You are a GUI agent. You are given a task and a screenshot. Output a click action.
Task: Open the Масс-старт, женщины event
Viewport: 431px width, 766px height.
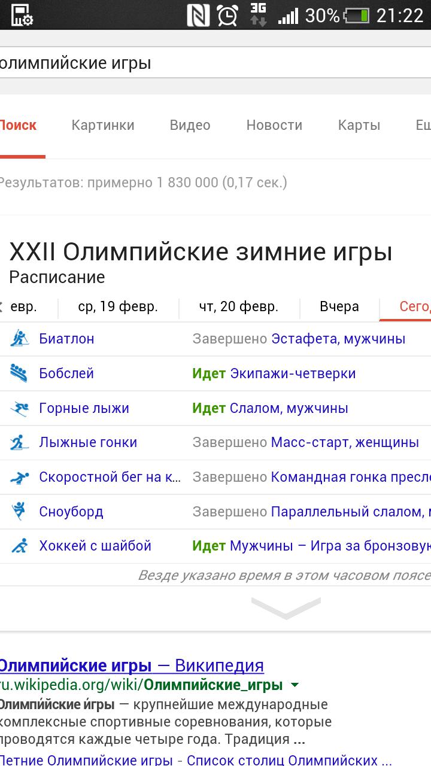(x=345, y=443)
